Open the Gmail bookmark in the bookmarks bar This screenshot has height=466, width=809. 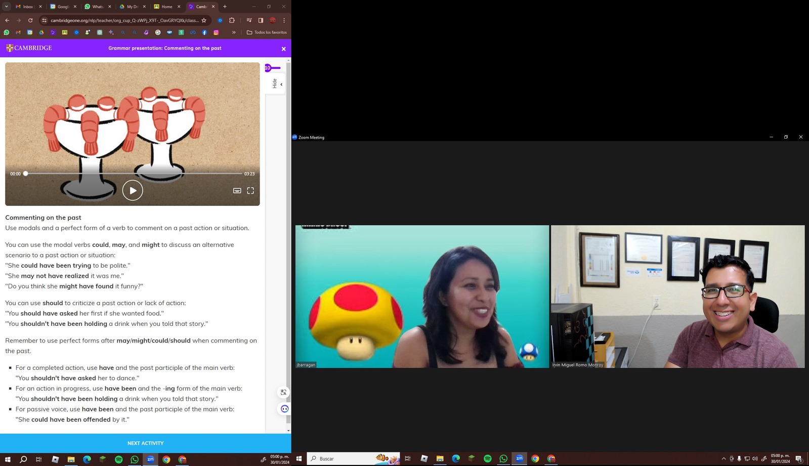pos(18,32)
